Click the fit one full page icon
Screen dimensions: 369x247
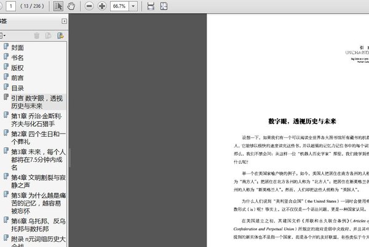164,6
